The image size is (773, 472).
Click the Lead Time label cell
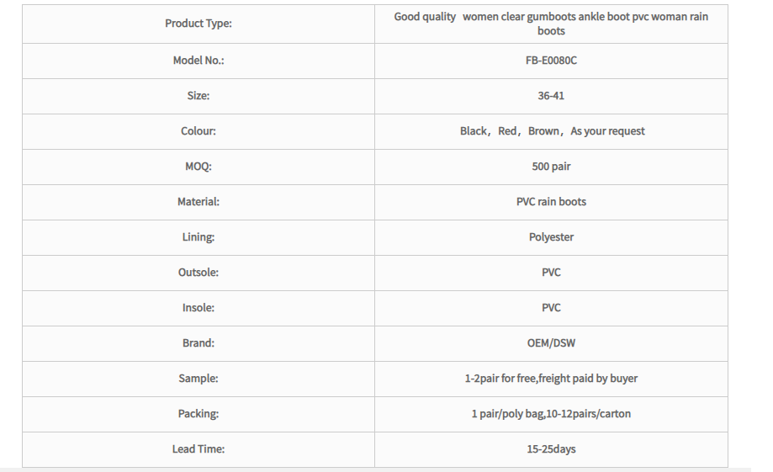(x=199, y=450)
